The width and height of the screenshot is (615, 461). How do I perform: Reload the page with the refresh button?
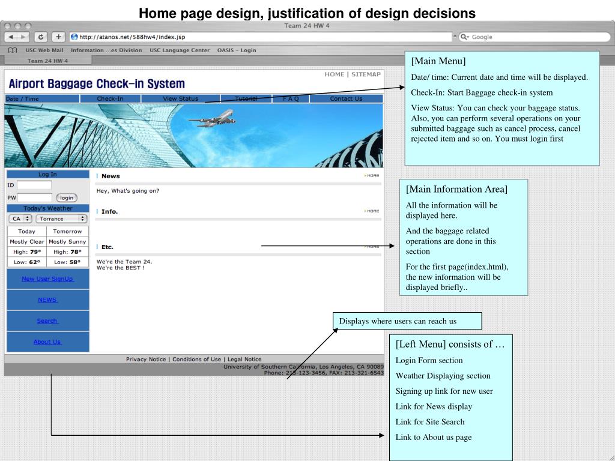[40, 37]
